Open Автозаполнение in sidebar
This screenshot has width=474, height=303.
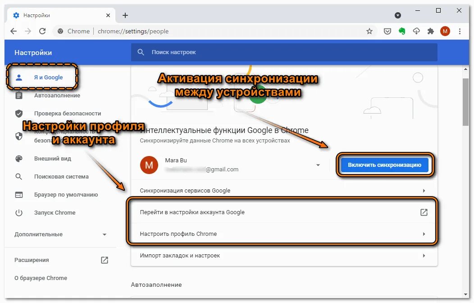[57, 96]
